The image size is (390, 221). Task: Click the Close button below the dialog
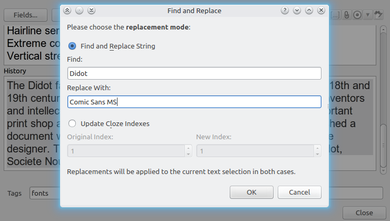364,213
